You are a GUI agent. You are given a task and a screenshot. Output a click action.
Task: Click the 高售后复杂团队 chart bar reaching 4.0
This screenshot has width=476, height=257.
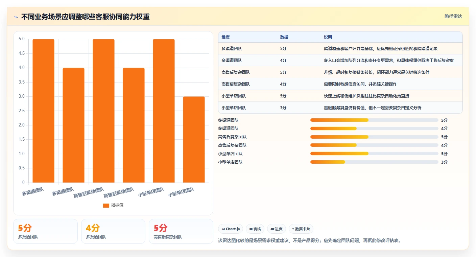[134, 125]
